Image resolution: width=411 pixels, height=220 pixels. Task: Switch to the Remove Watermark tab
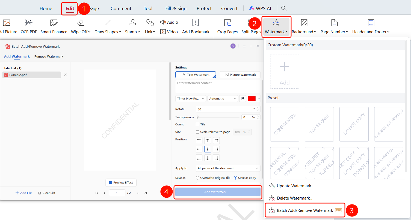click(x=49, y=56)
